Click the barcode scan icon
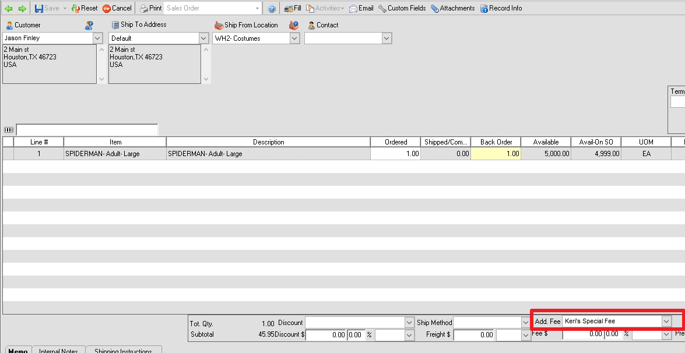Screen dimensions: 685x353 (x=8, y=129)
